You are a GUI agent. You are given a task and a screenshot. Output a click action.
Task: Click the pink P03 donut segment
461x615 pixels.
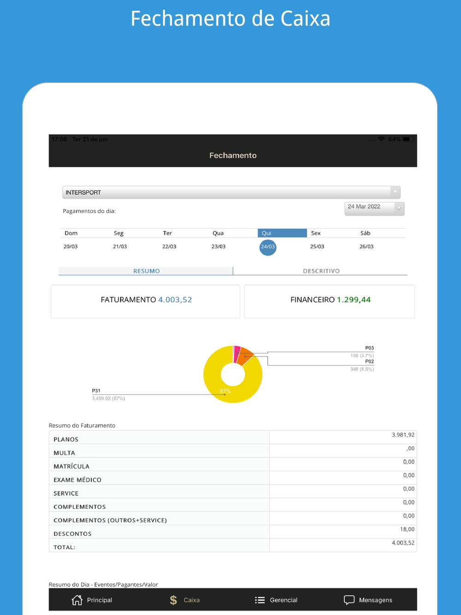(x=237, y=353)
